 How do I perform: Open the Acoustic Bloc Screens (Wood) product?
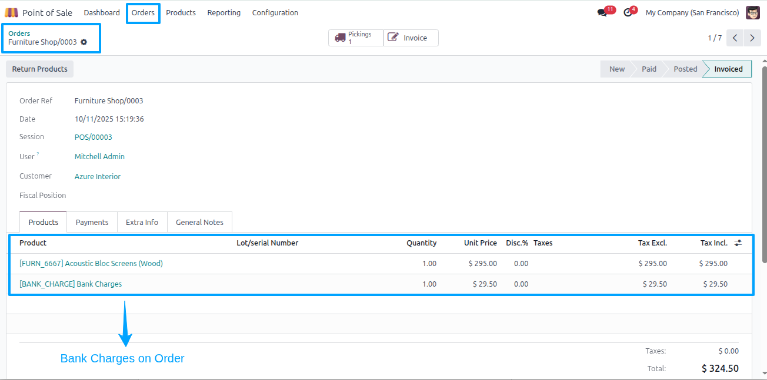pyautogui.click(x=91, y=264)
